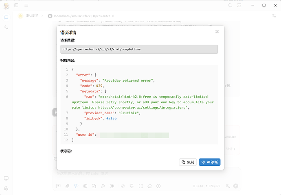Select the request path URL field
The width and height of the screenshot is (281, 195).
coord(139,49)
